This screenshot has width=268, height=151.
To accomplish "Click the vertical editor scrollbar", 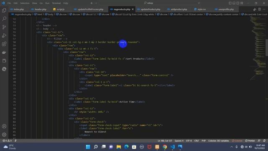I will (267, 47).
